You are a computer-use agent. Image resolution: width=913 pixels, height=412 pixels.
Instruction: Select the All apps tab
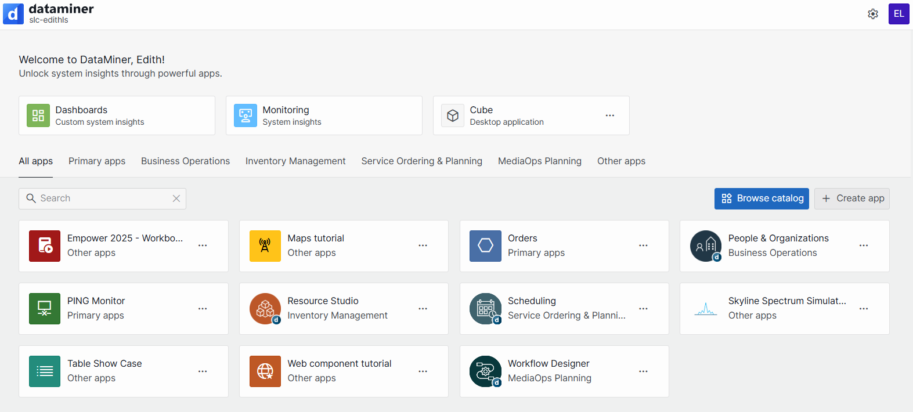coord(35,161)
